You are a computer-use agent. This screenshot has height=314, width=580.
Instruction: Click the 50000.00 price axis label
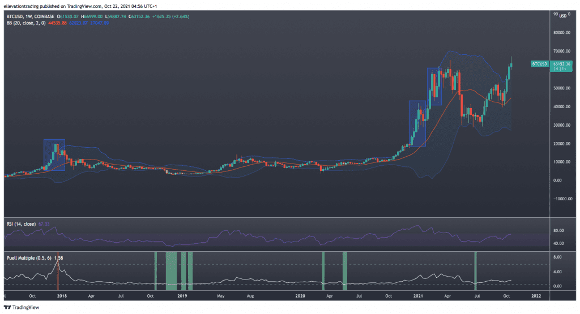click(x=562, y=88)
